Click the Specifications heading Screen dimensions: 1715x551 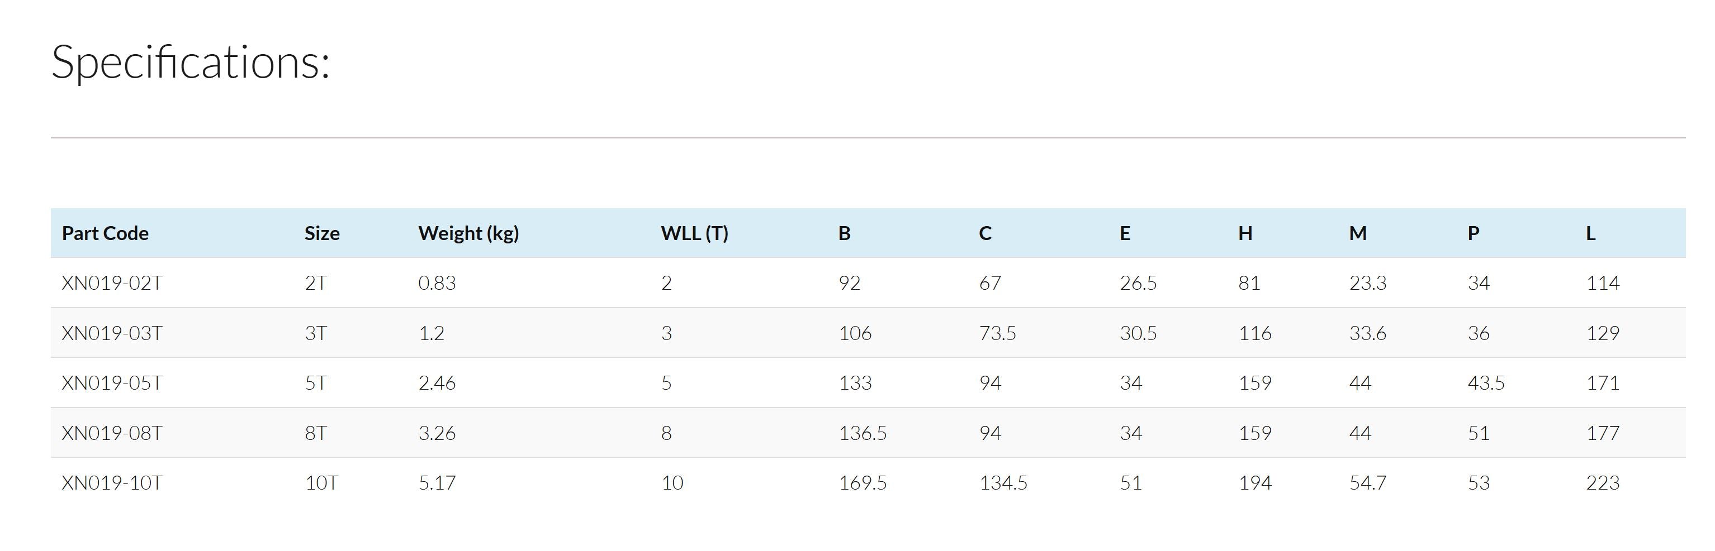click(191, 63)
